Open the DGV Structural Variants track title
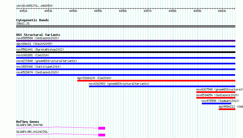 click(x=38, y=35)
